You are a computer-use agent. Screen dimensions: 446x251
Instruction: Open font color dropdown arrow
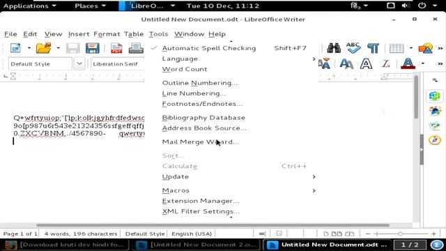pyautogui.click(x=423, y=63)
